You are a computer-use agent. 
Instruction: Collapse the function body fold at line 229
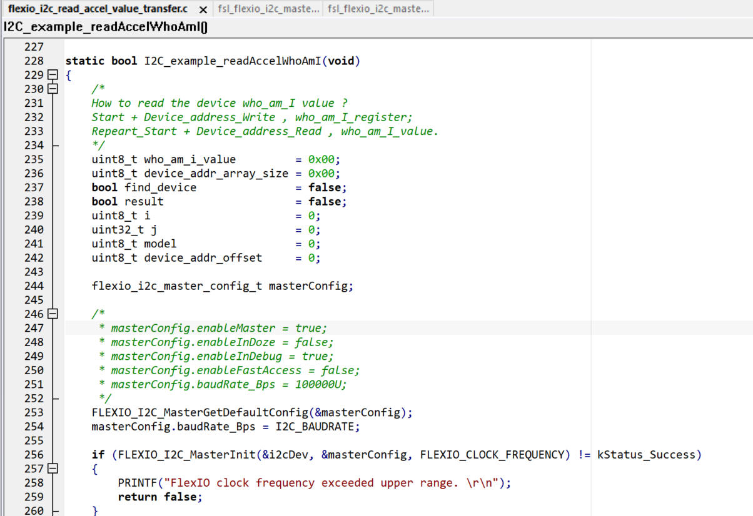(x=53, y=75)
